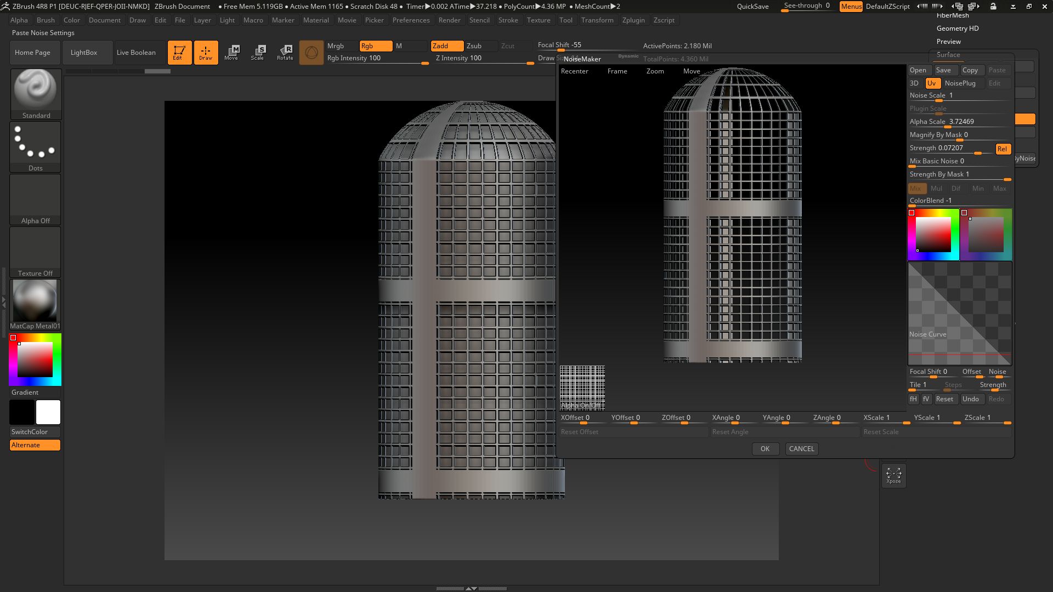The width and height of the screenshot is (1053, 592).
Task: Click the next layout arrow icon
Action: tap(938, 6)
